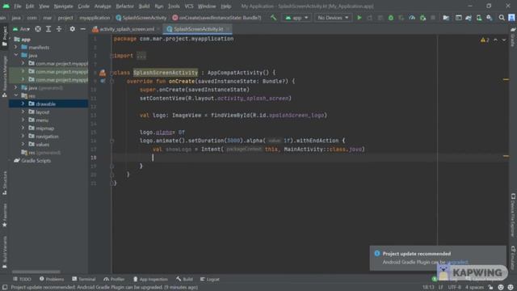The height and width of the screenshot is (291, 517).
Task: Open the Profile app gauge icon
Action: [412, 18]
